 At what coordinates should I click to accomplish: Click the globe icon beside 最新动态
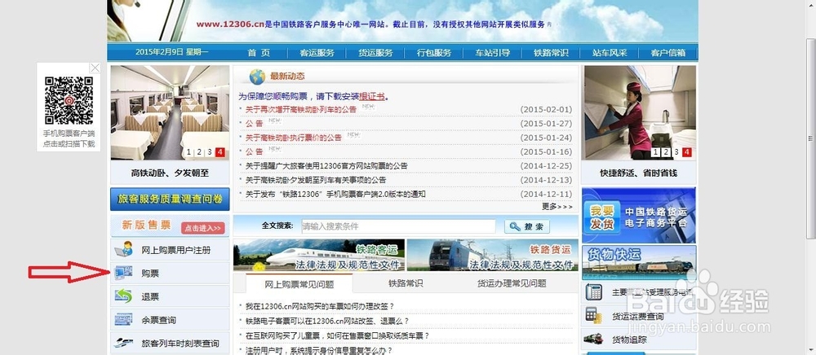pos(257,77)
